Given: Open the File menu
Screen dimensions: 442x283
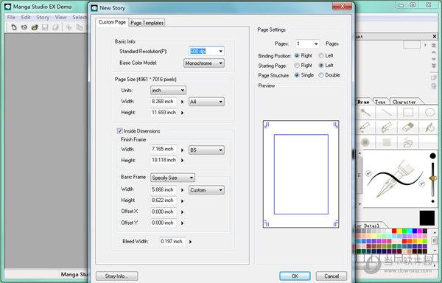Looking at the screenshot, I should pyautogui.click(x=11, y=17).
